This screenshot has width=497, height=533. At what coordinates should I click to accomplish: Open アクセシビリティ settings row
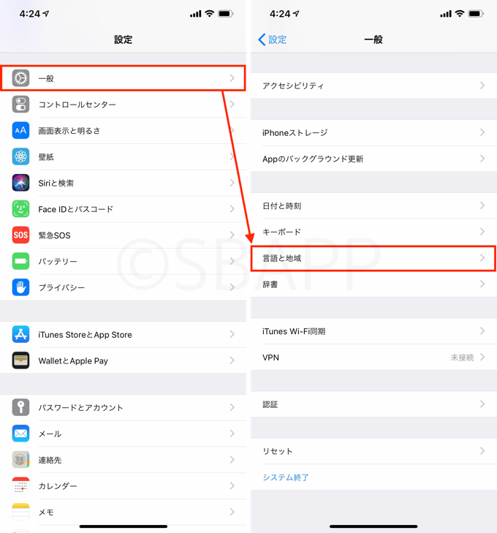point(373,86)
